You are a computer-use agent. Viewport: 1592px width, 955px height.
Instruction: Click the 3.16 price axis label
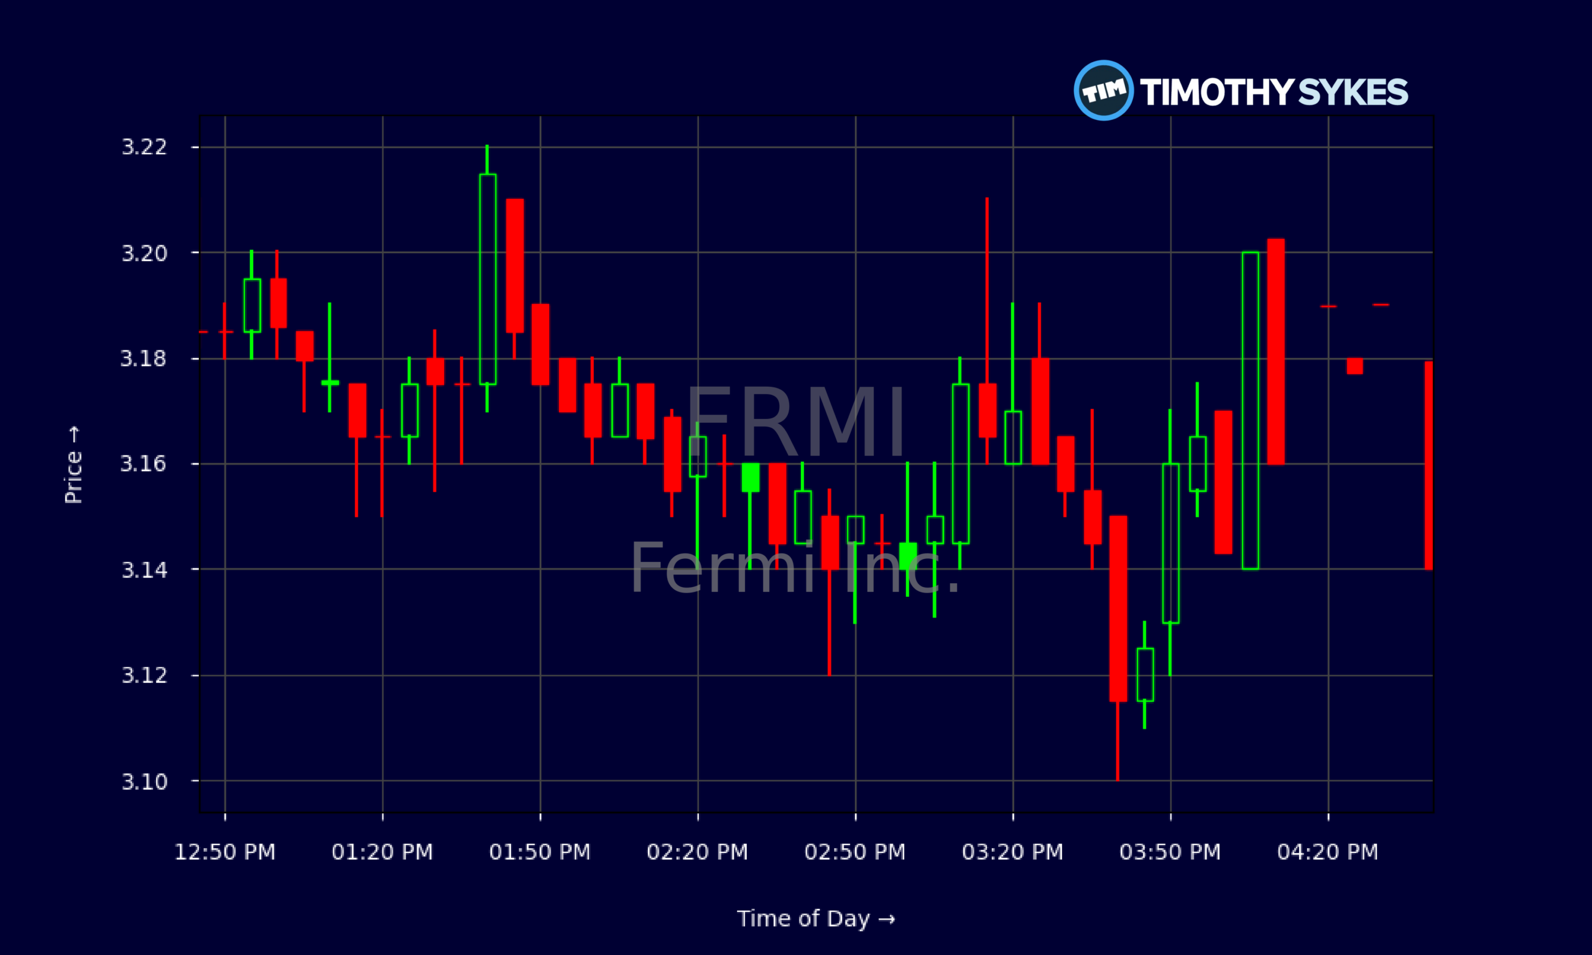tap(144, 463)
